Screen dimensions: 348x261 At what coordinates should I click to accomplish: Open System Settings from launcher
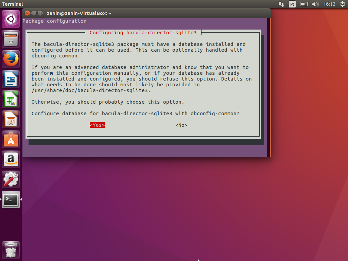pyautogui.click(x=11, y=179)
